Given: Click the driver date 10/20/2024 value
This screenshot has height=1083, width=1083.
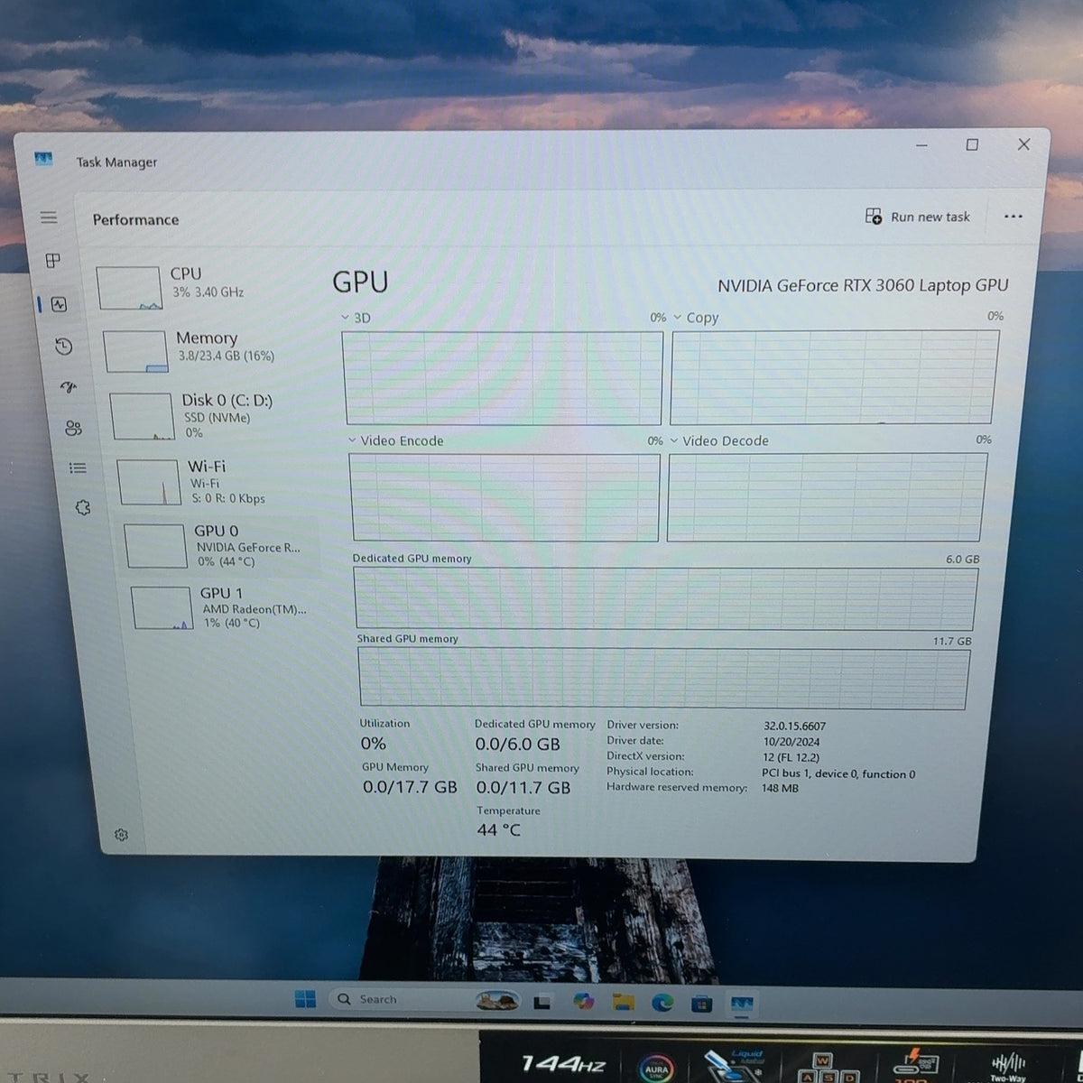Looking at the screenshot, I should pos(791,742).
